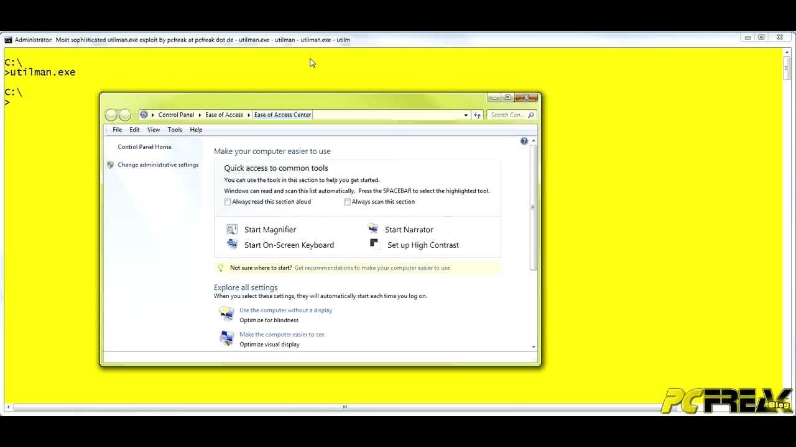
Task: Click the Magnifier icon beside Start Magnifier
Action: [x=232, y=229]
